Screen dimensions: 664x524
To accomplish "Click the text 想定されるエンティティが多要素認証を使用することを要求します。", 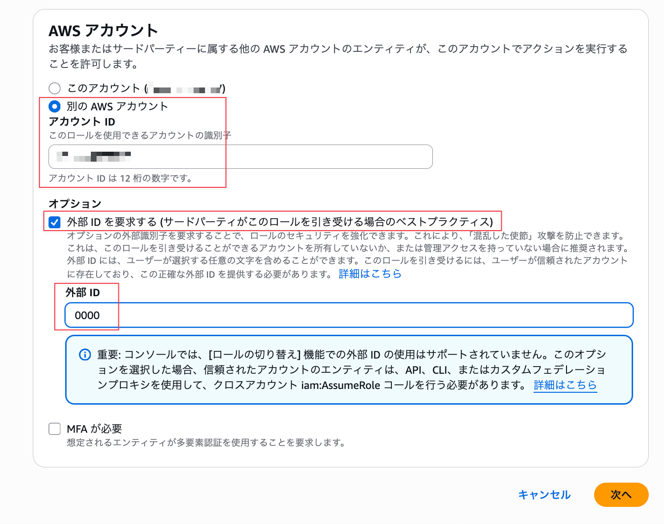I will (206, 443).
